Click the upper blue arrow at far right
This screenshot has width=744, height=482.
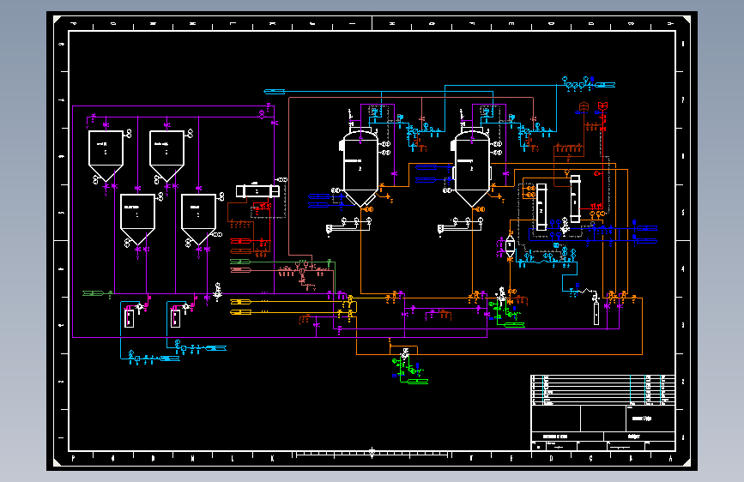click(647, 228)
